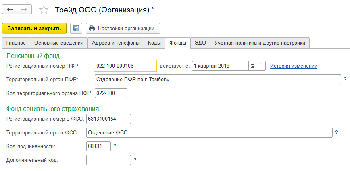Open calendar picker for the quarter date
350x171 pixels.
(x=252, y=66)
